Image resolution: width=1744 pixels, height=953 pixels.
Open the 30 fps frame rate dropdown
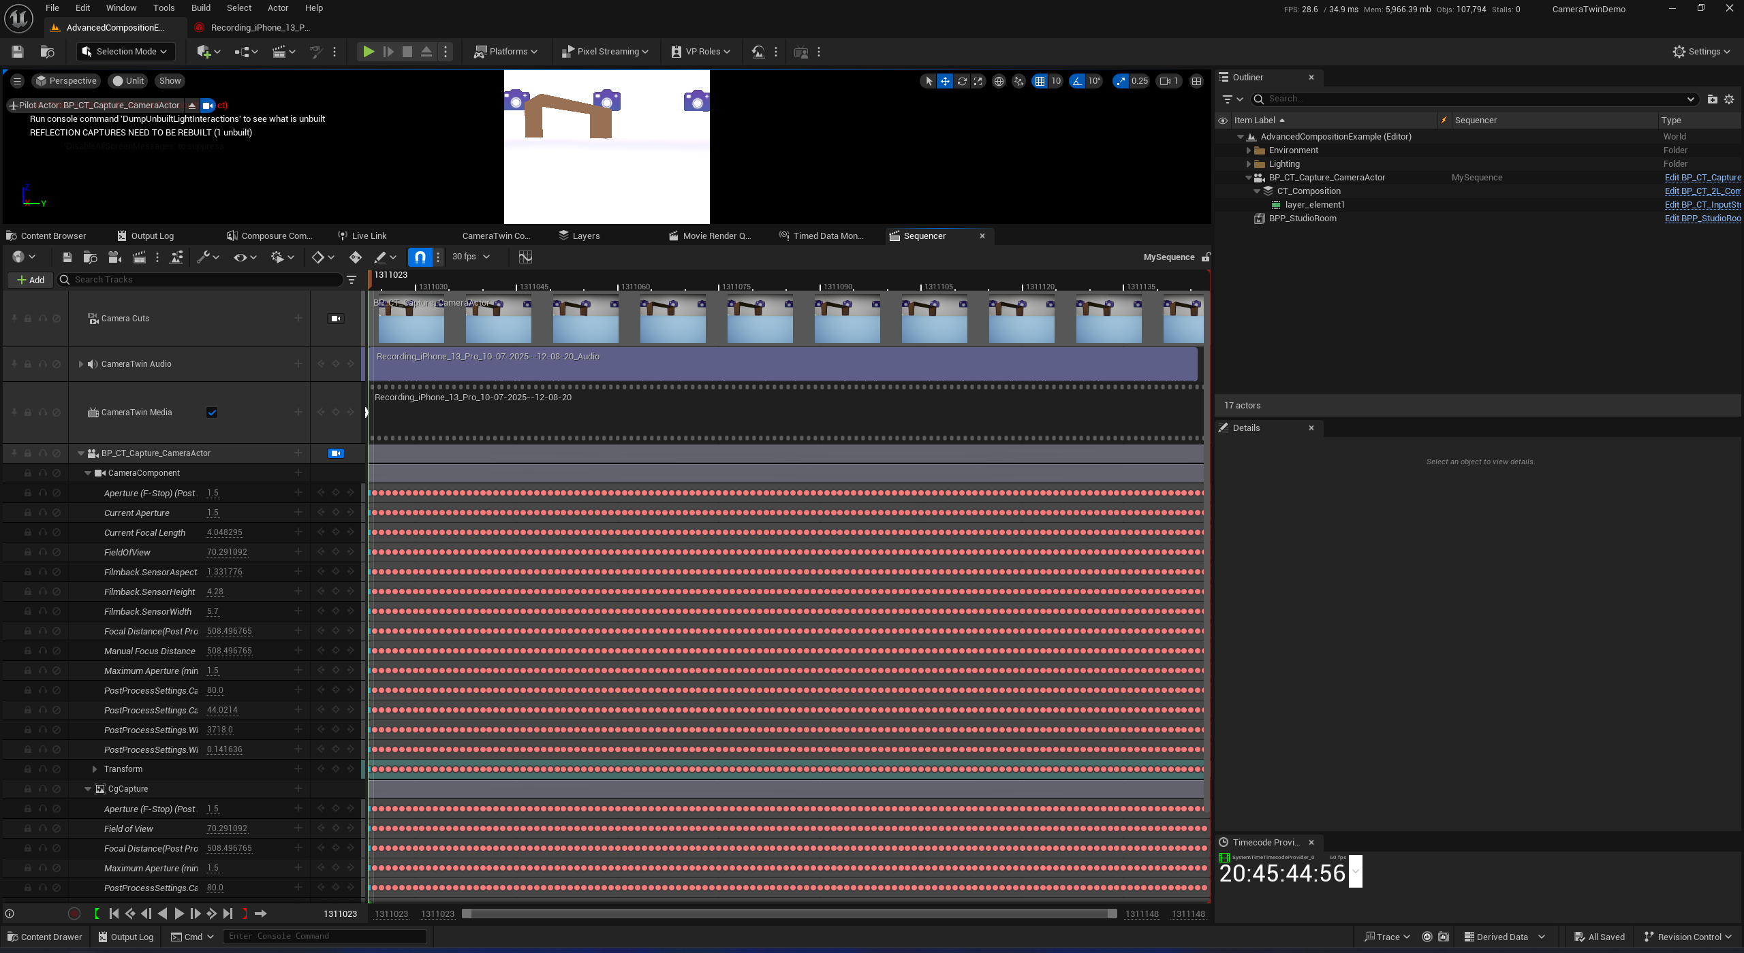471,257
